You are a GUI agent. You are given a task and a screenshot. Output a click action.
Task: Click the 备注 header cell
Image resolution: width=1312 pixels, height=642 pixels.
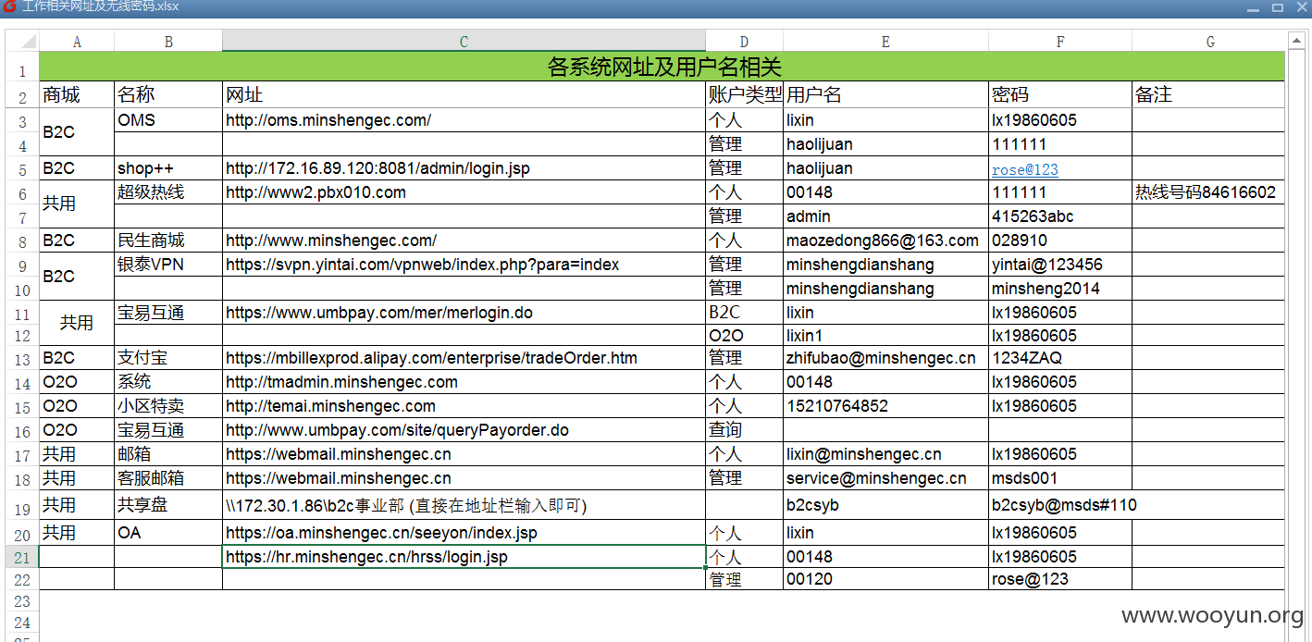1209,94
